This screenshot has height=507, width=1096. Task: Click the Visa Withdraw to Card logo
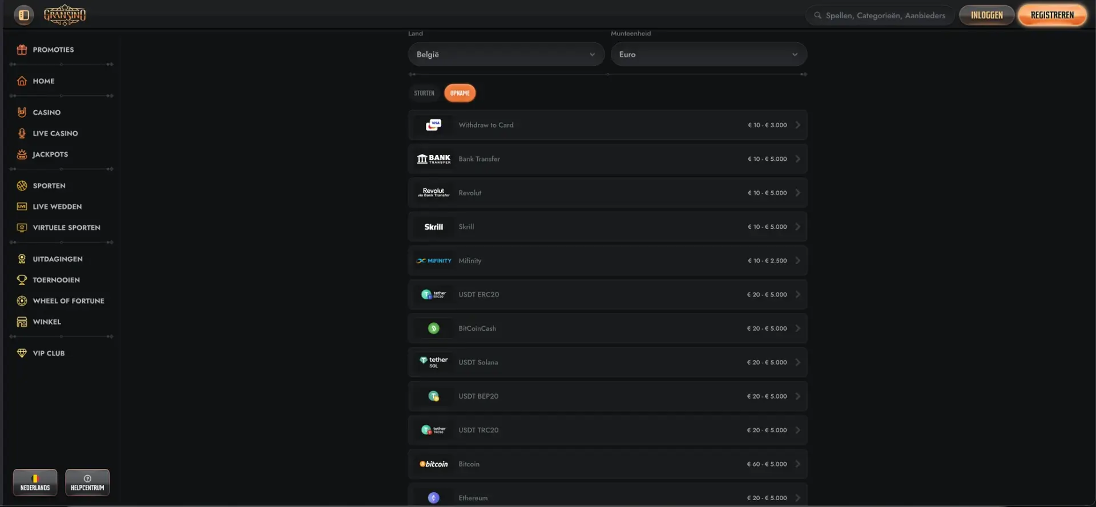[434, 125]
